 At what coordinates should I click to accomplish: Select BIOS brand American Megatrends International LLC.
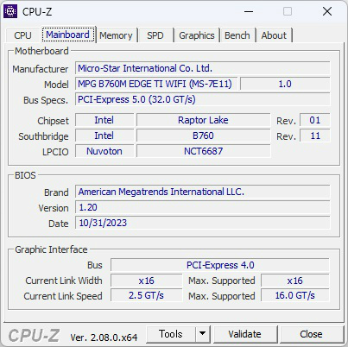(203, 192)
